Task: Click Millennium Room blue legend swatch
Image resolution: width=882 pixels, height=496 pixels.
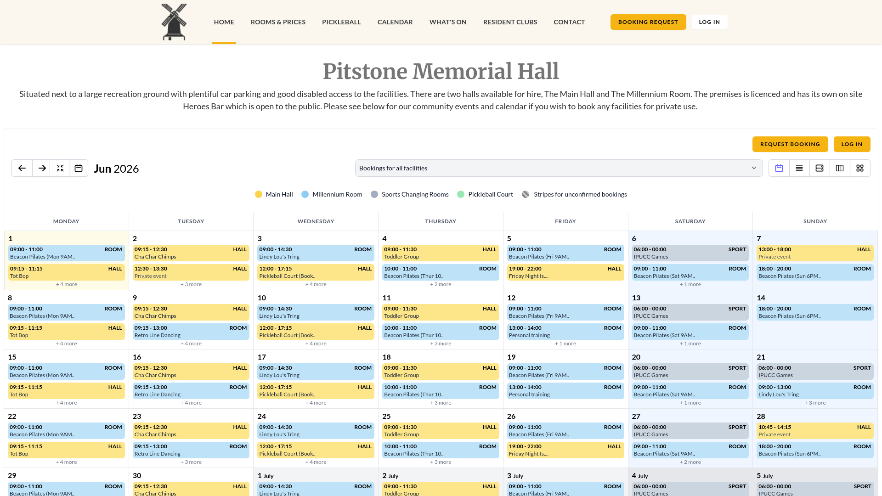Action: [305, 194]
